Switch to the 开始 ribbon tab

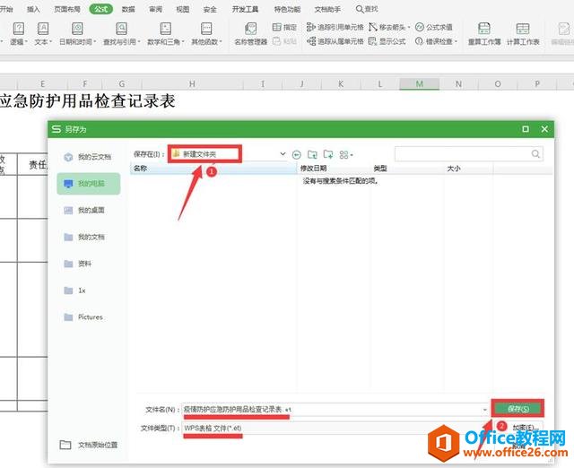[6, 9]
